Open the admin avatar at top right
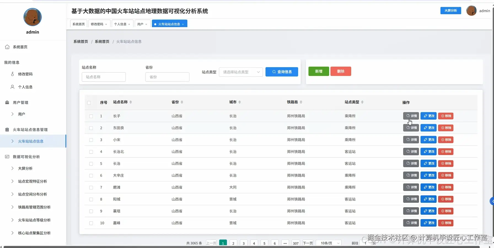This screenshot has width=494, height=248. (471, 11)
